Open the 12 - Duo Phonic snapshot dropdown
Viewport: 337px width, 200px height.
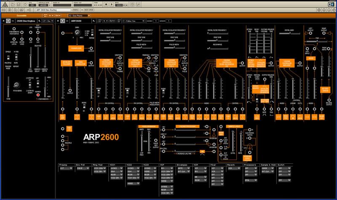pos(79,16)
